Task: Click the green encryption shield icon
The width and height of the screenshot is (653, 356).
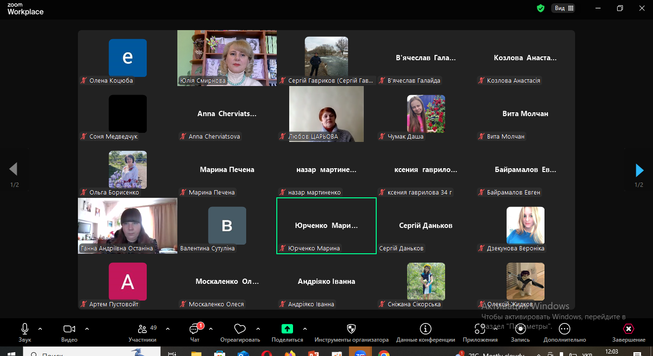Action: [x=541, y=8]
